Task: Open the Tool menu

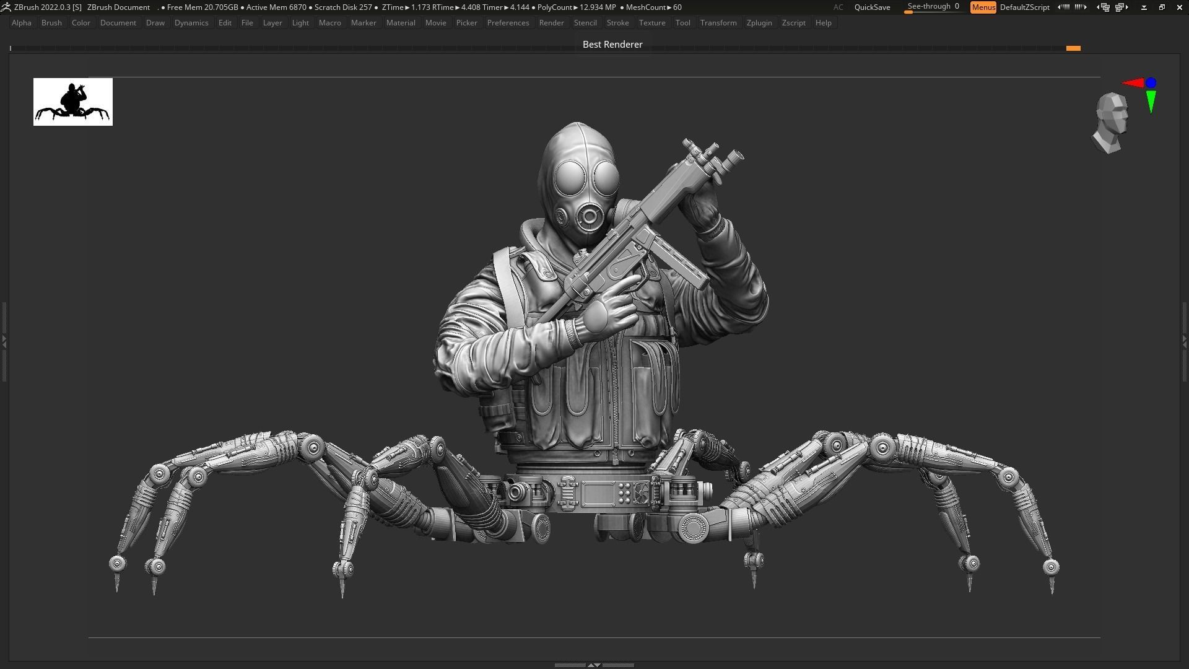Action: pos(683,23)
